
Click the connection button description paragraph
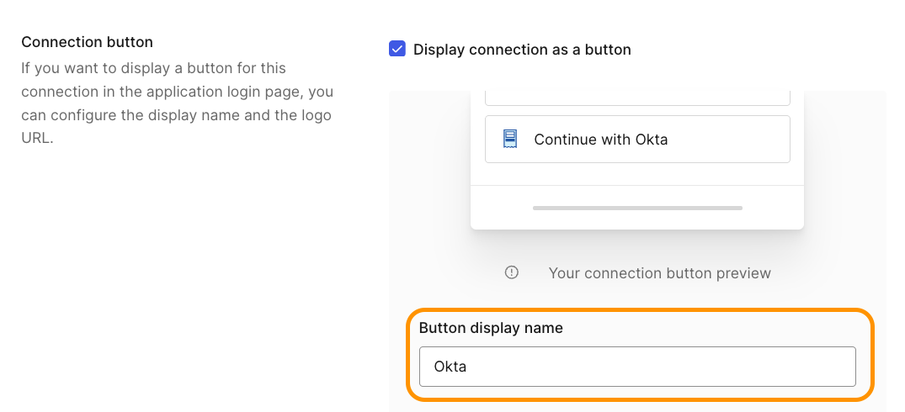coord(177,103)
